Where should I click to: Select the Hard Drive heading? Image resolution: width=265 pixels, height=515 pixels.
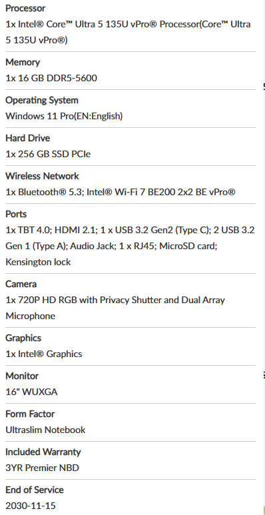(x=27, y=138)
